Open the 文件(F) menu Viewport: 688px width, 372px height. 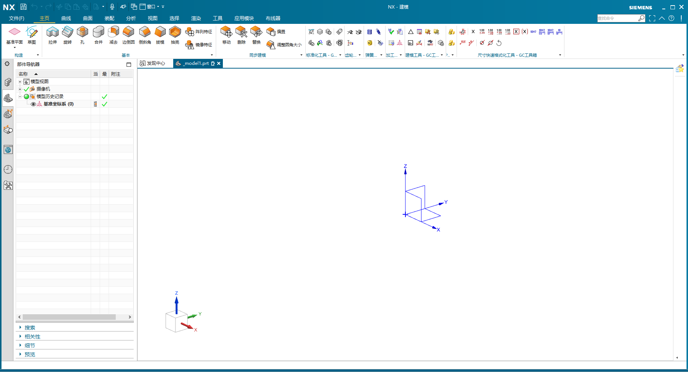16,18
